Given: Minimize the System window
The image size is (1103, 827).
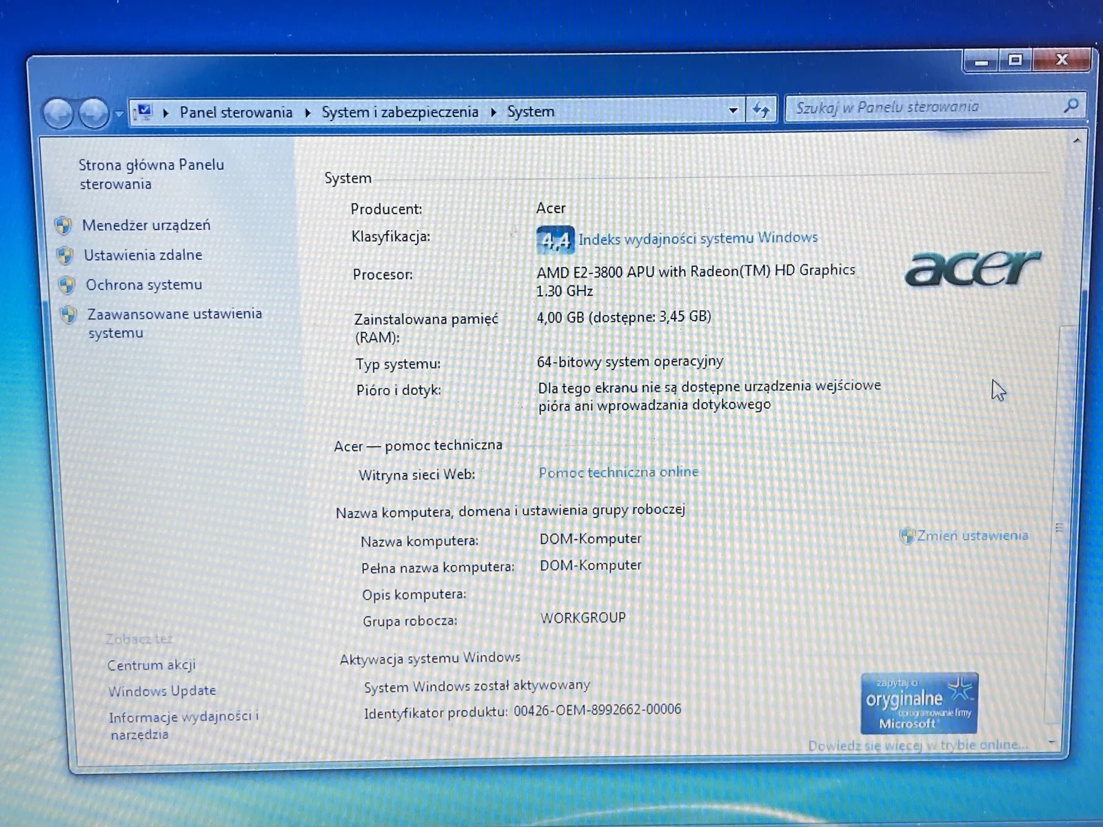Looking at the screenshot, I should (x=982, y=61).
